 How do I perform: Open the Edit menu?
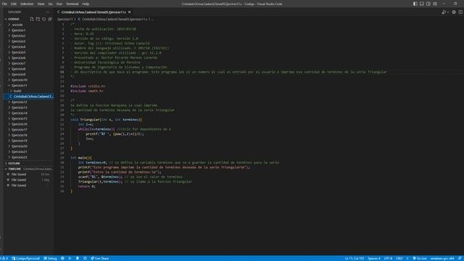(14, 4)
